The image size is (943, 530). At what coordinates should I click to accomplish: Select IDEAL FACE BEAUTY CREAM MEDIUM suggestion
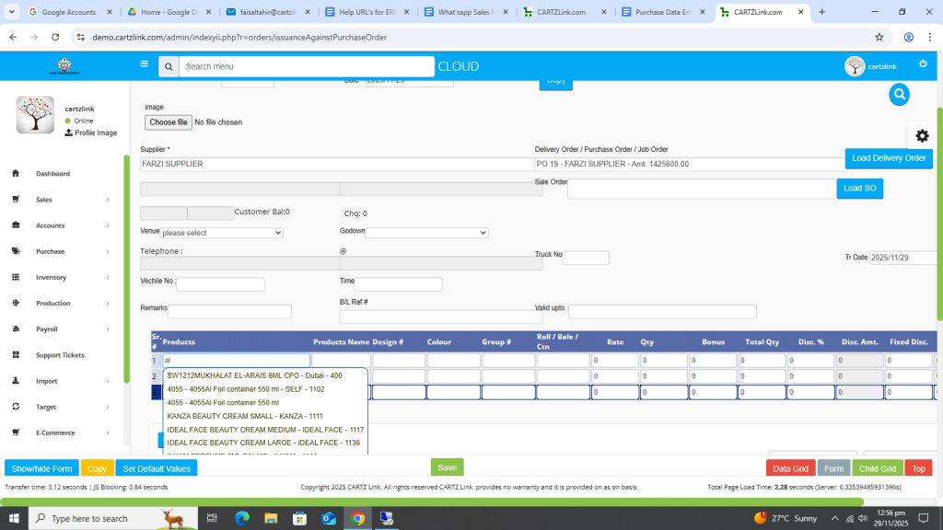point(265,430)
